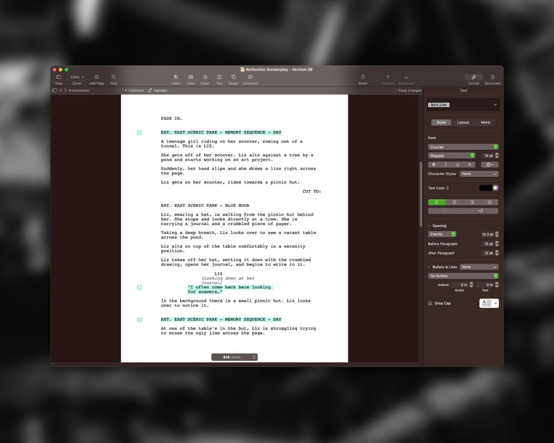Apply bold formatting in the Format panel
Image resolution: width=554 pixels, height=443 pixels.
[x=433, y=164]
